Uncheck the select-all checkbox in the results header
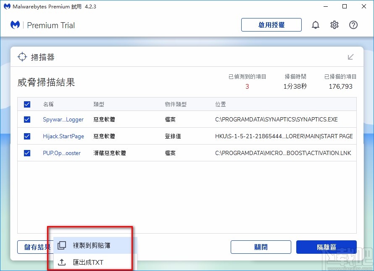 [27, 104]
